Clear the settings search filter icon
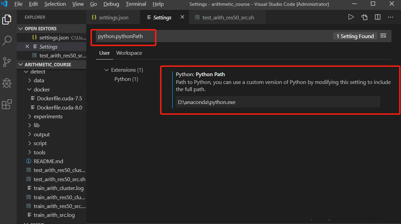This screenshot has width=401, height=224. point(383,36)
